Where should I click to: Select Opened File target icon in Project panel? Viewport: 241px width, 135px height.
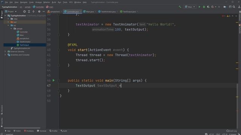(x=24, y=12)
